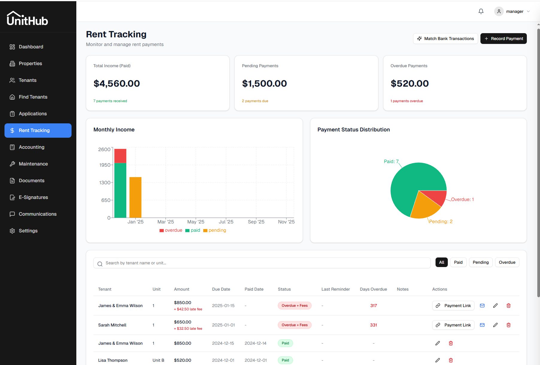Email reminder to James & Emma Wilson
Image resolution: width=540 pixels, height=365 pixels.
(482, 306)
